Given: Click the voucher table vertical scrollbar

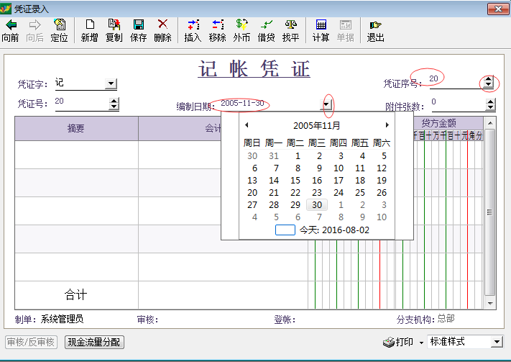Looking at the screenshot, I should (490, 212).
